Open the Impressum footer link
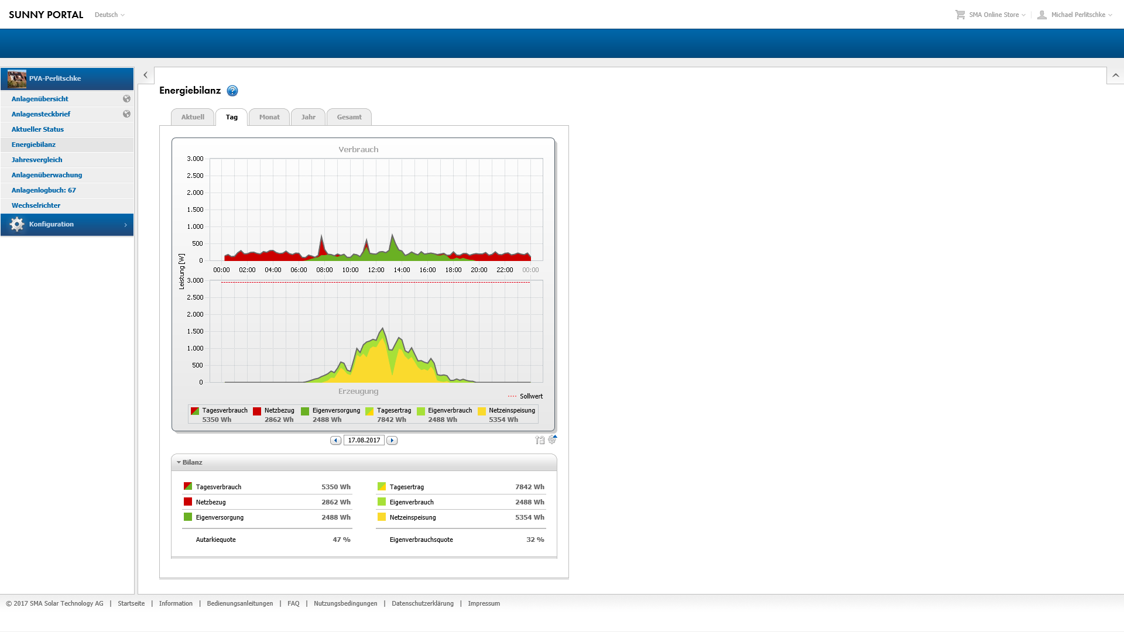This screenshot has height=632, width=1124. point(484,603)
